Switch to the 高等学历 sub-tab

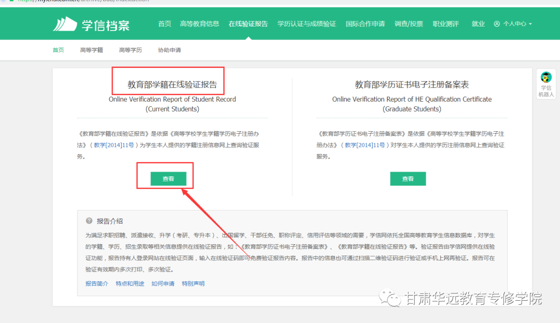coord(130,50)
